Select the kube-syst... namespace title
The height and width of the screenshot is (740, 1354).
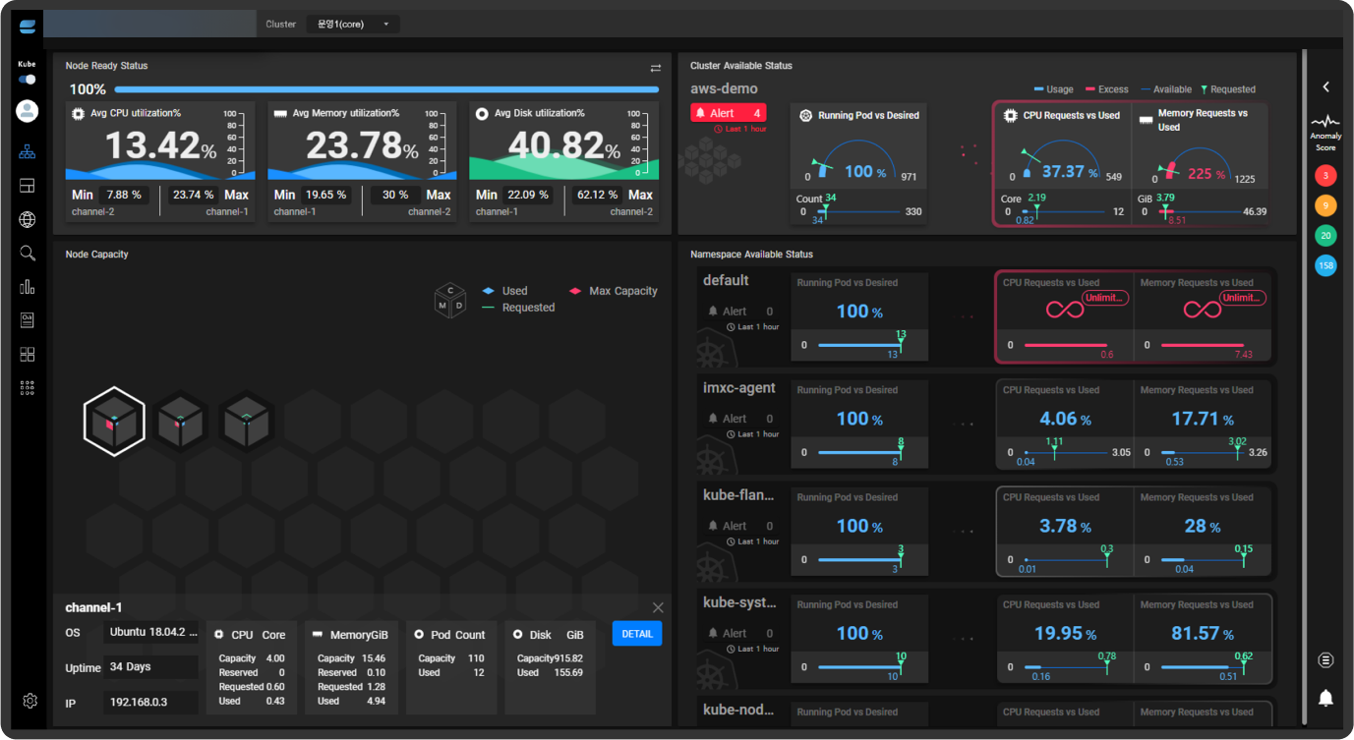[738, 602]
